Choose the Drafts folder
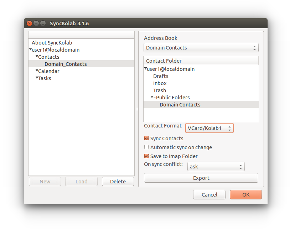This screenshot has height=235, width=300. click(x=161, y=76)
